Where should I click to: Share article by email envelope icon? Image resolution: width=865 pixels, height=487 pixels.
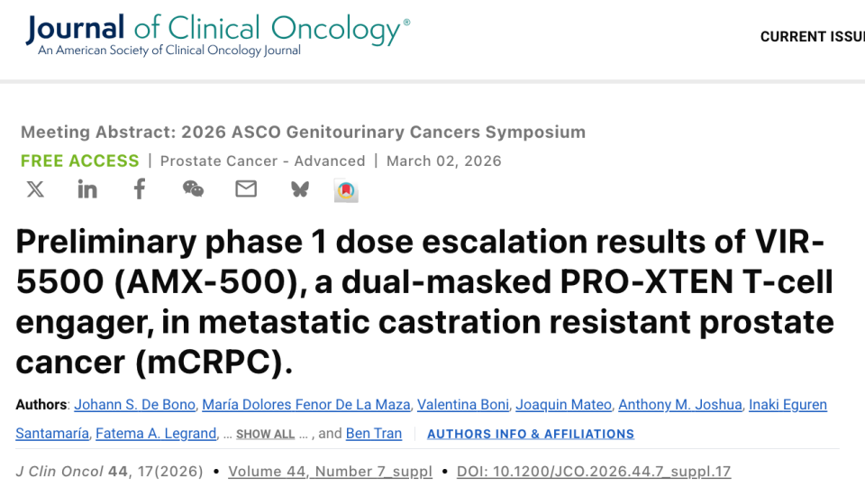coord(246,189)
